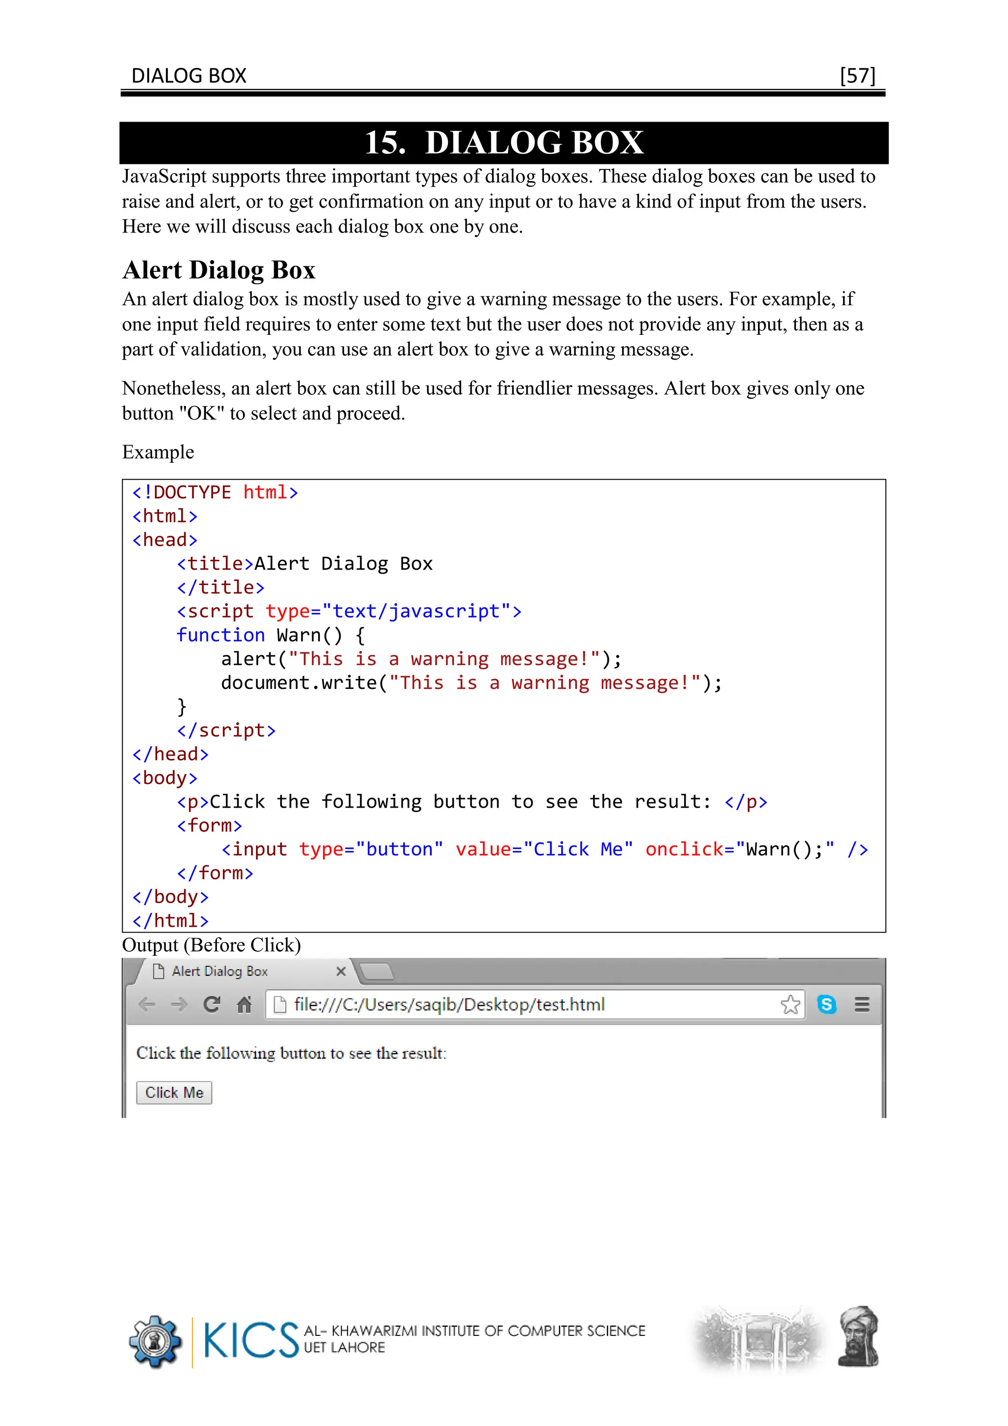
Task: Click the 15. DIALOG BOX chapter banner
Action: (504, 143)
